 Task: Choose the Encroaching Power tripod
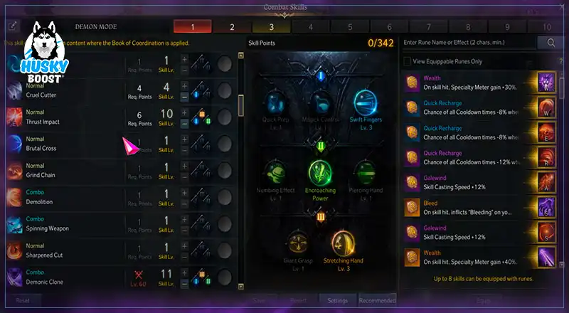point(320,173)
